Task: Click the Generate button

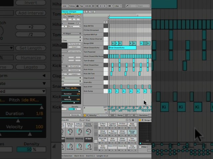Action: tap(75, 115)
